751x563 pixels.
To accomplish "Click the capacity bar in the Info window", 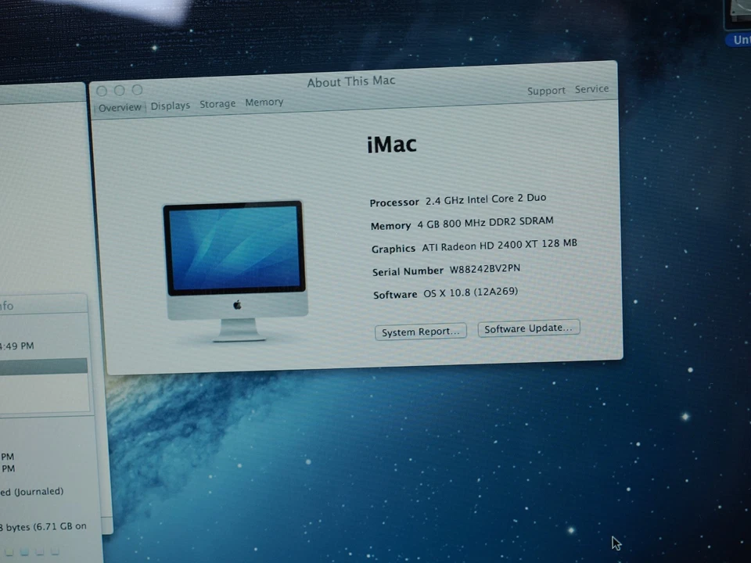I will pos(43,365).
